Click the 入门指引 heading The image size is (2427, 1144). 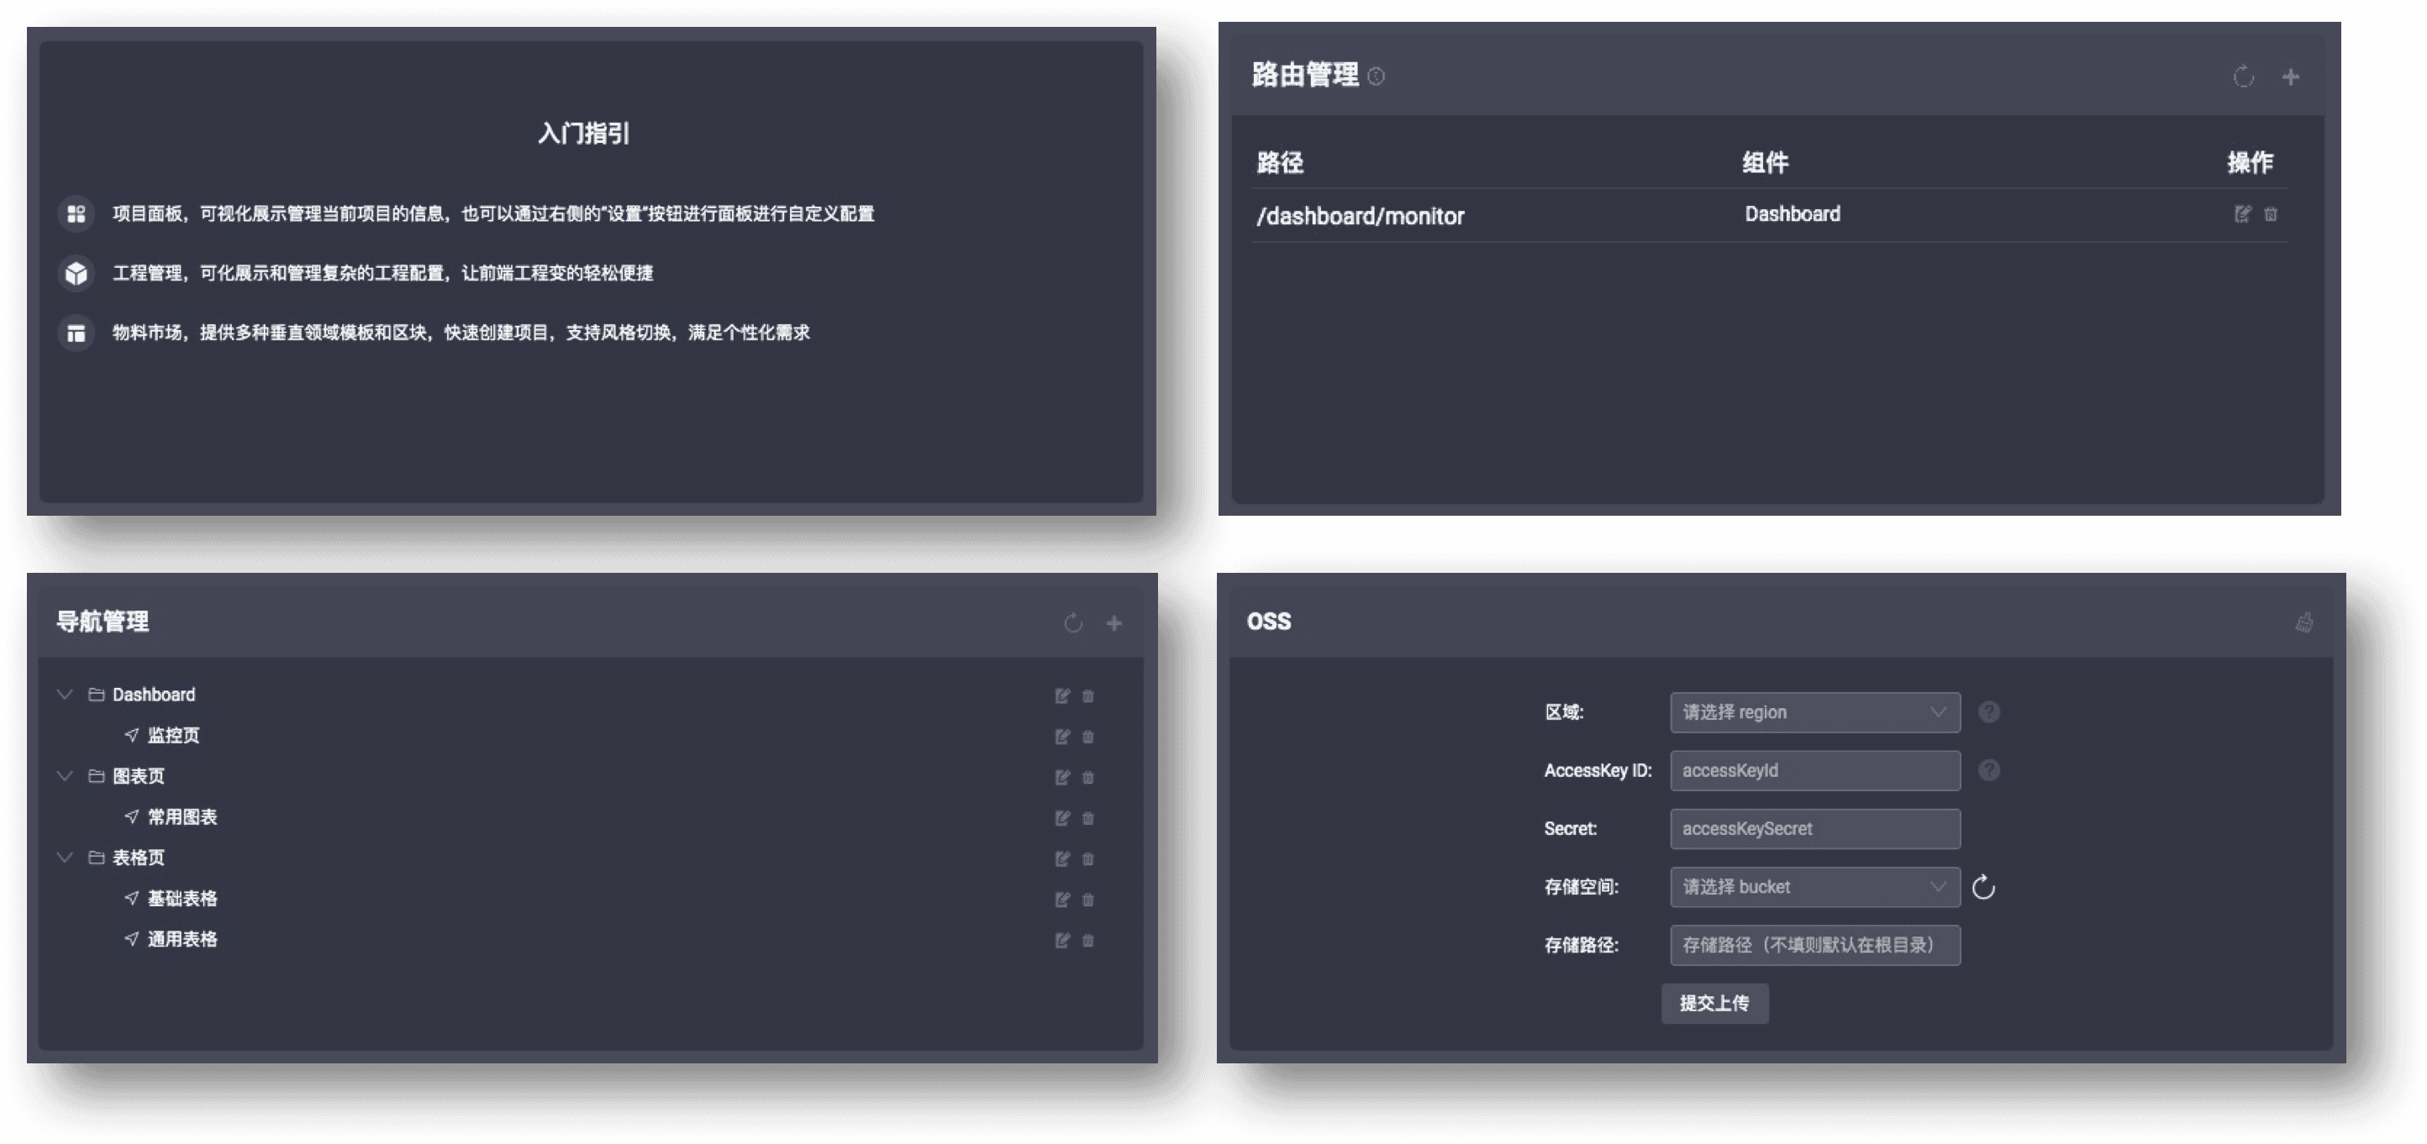583,134
